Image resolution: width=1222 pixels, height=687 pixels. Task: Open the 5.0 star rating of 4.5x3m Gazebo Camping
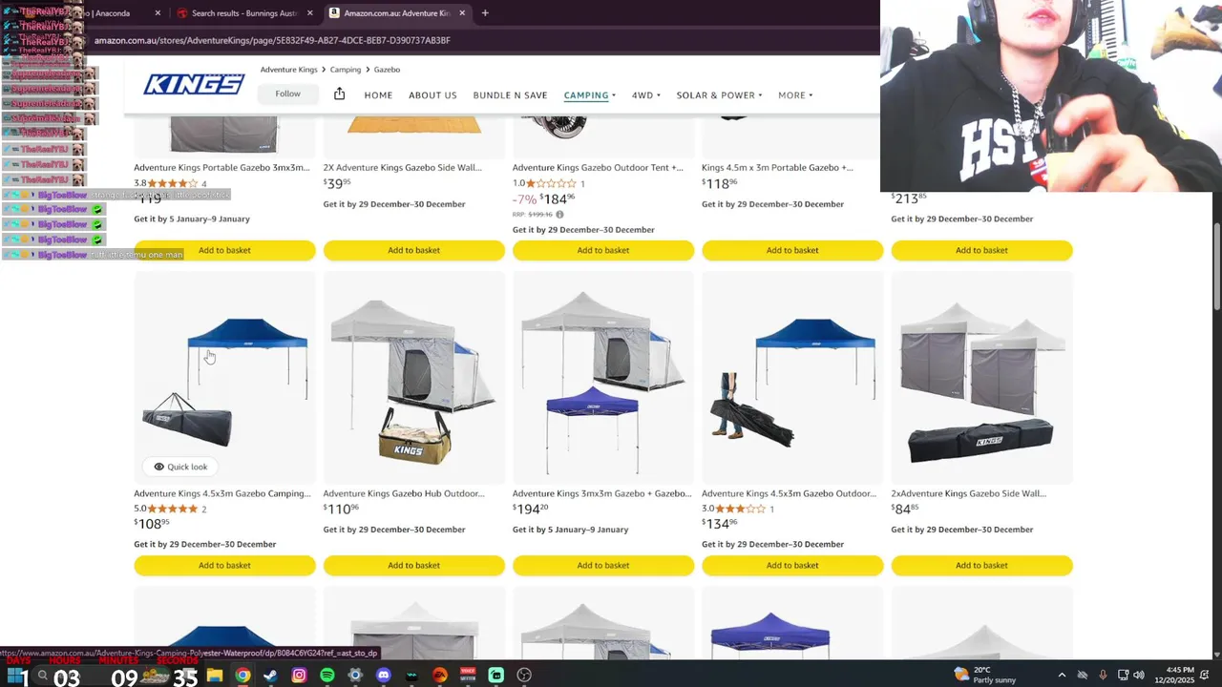tap(173, 509)
